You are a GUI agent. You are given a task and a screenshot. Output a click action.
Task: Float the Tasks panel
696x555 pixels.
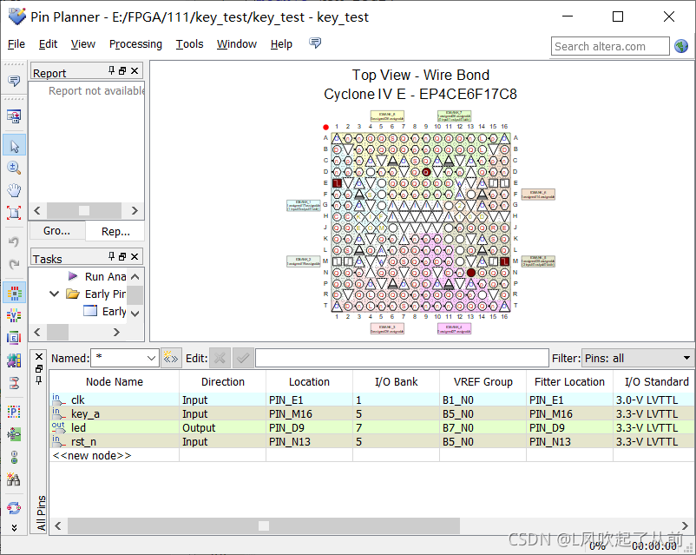(x=122, y=256)
